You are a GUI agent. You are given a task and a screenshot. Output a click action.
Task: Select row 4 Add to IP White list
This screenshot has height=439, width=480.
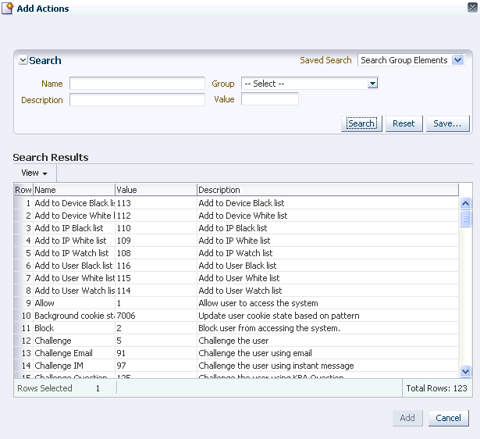pyautogui.click(x=236, y=241)
